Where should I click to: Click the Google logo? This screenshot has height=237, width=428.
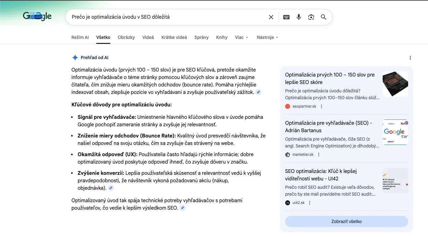[37, 16]
